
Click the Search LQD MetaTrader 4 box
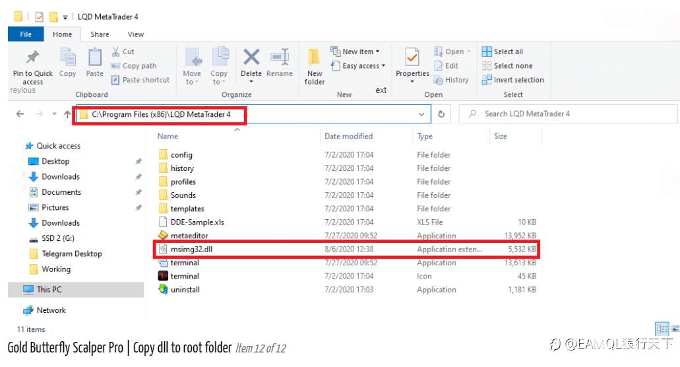(x=568, y=114)
